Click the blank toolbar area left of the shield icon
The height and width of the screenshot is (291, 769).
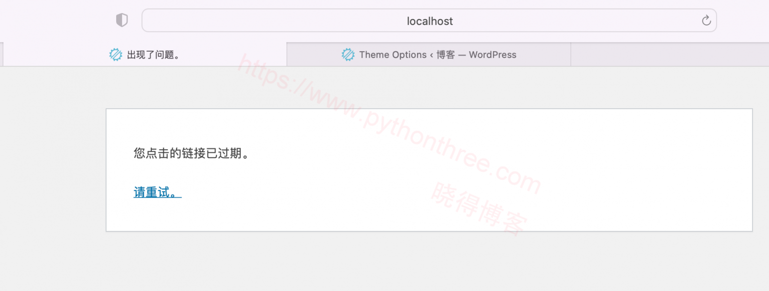pyautogui.click(x=55, y=21)
